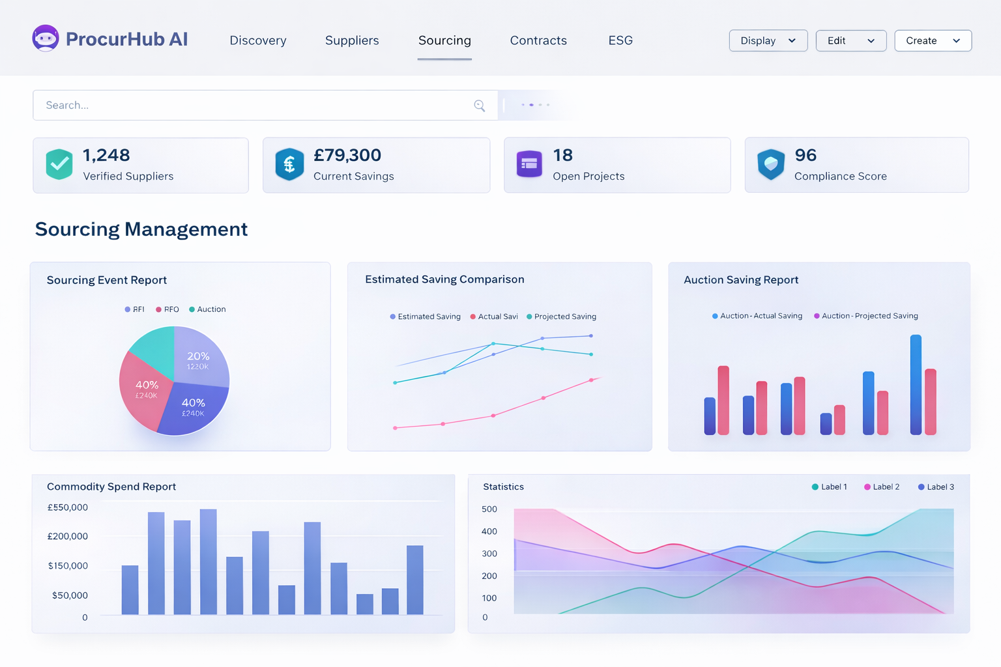
Task: Click inside the Search input field
Action: pos(196,105)
